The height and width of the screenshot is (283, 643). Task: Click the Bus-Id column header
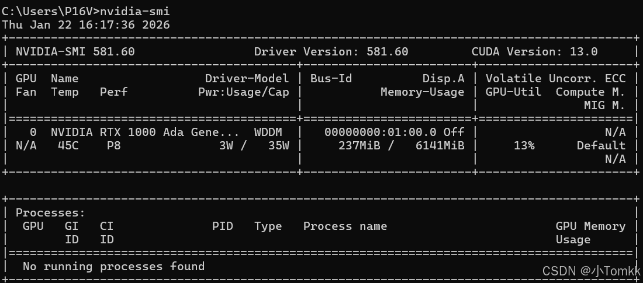(331, 78)
